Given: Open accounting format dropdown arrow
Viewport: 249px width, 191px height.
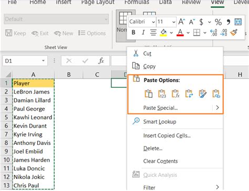Looking at the screenshot, I should 210,22.
